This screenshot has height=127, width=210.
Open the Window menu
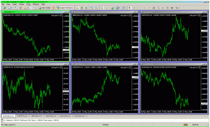[36, 4]
